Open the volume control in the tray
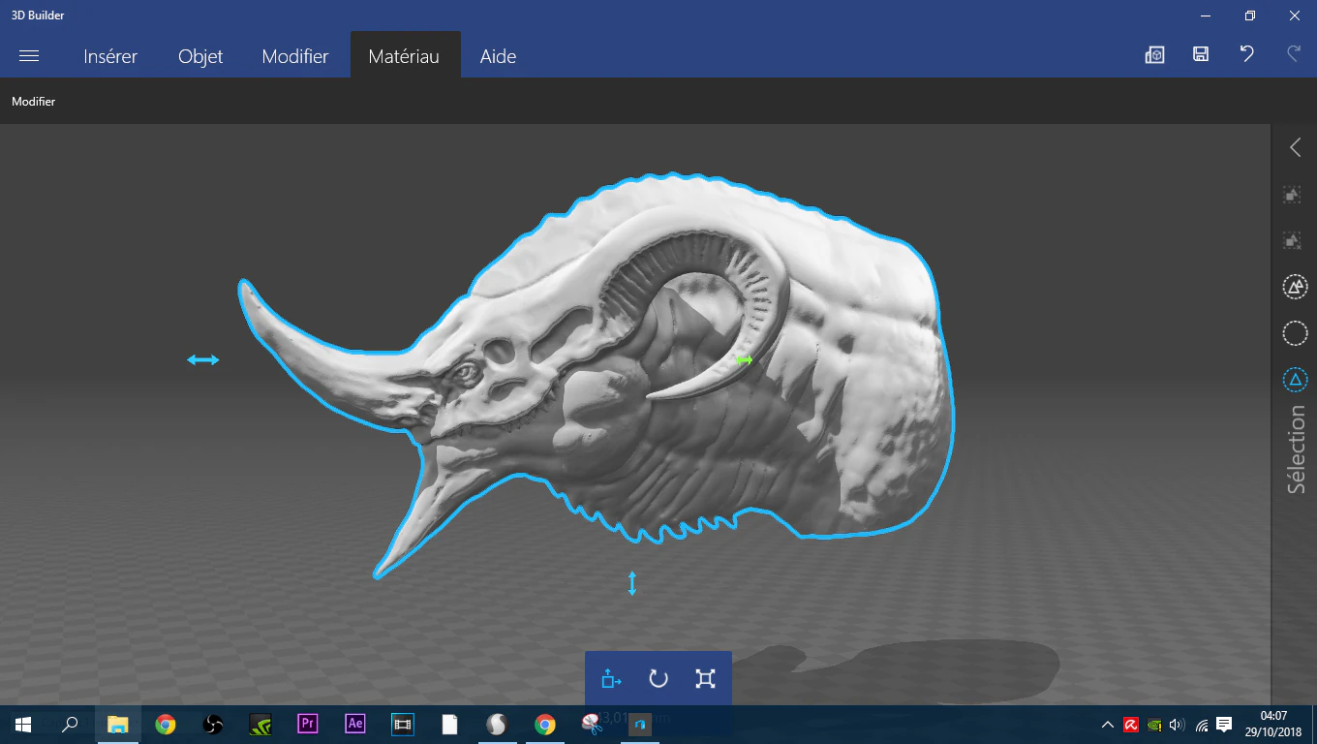1317x744 pixels. 1178,725
